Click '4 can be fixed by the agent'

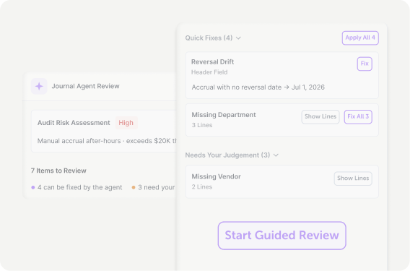coord(79,187)
